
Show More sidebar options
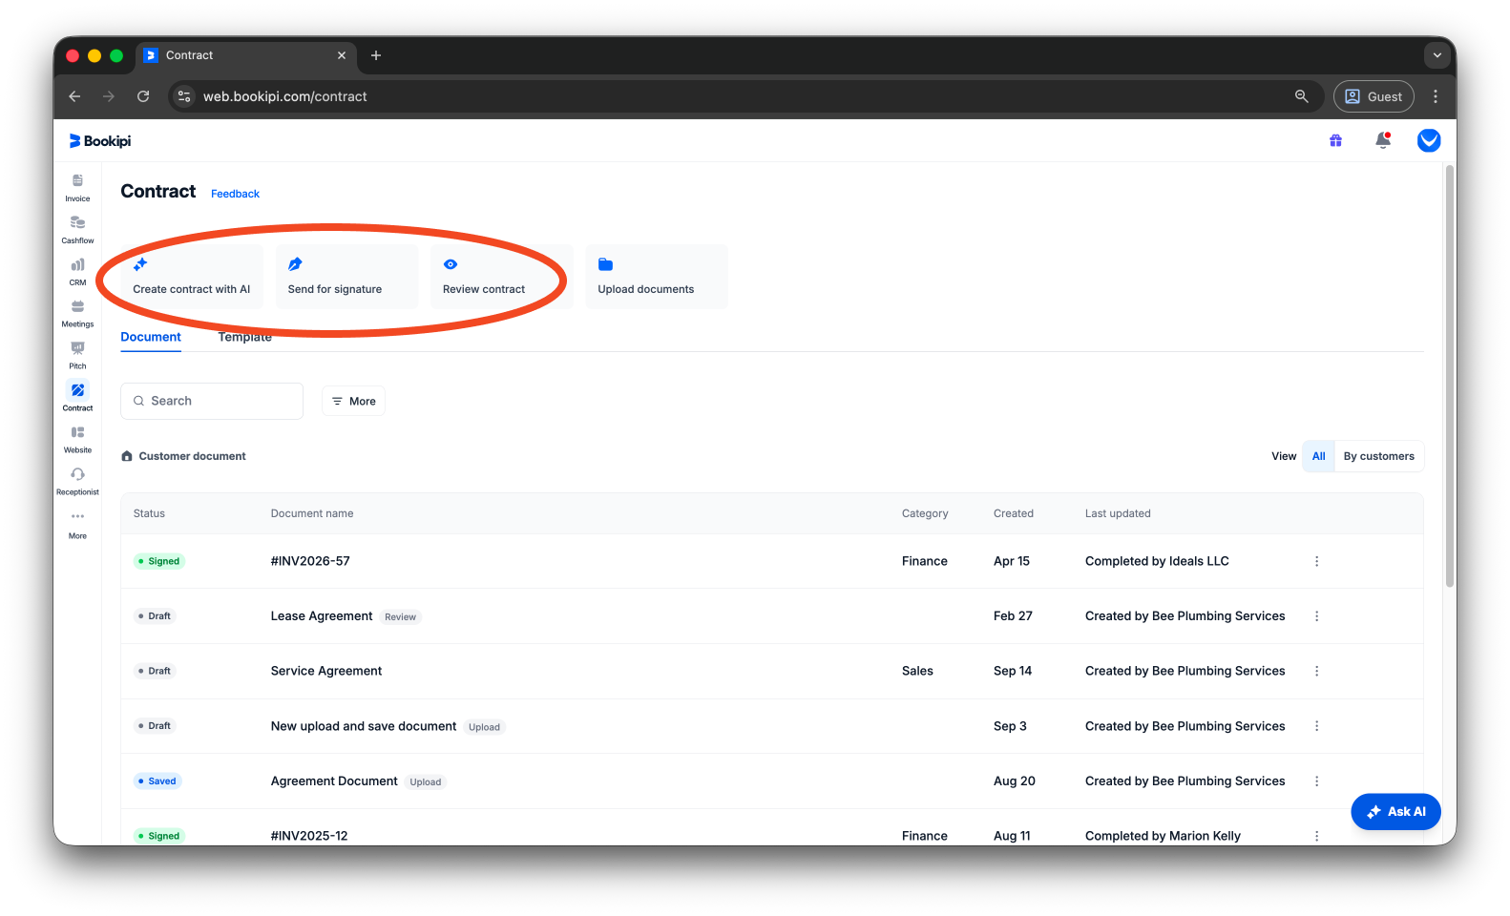(77, 525)
